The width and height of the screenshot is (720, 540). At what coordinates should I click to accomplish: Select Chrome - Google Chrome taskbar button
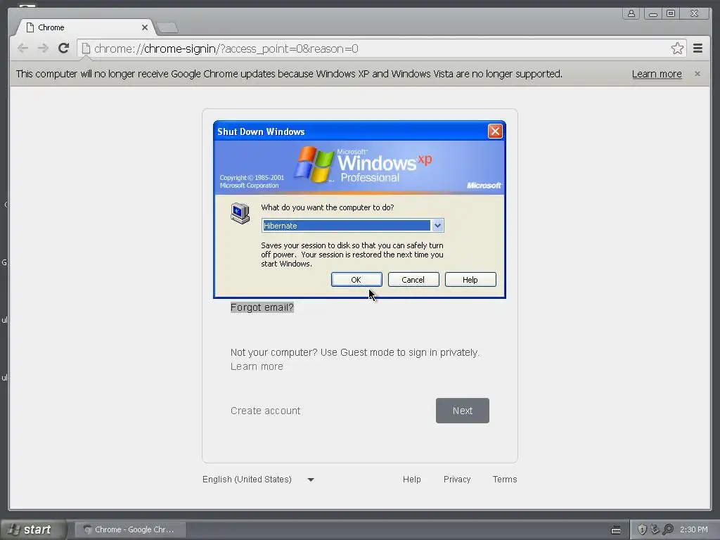(x=130, y=529)
